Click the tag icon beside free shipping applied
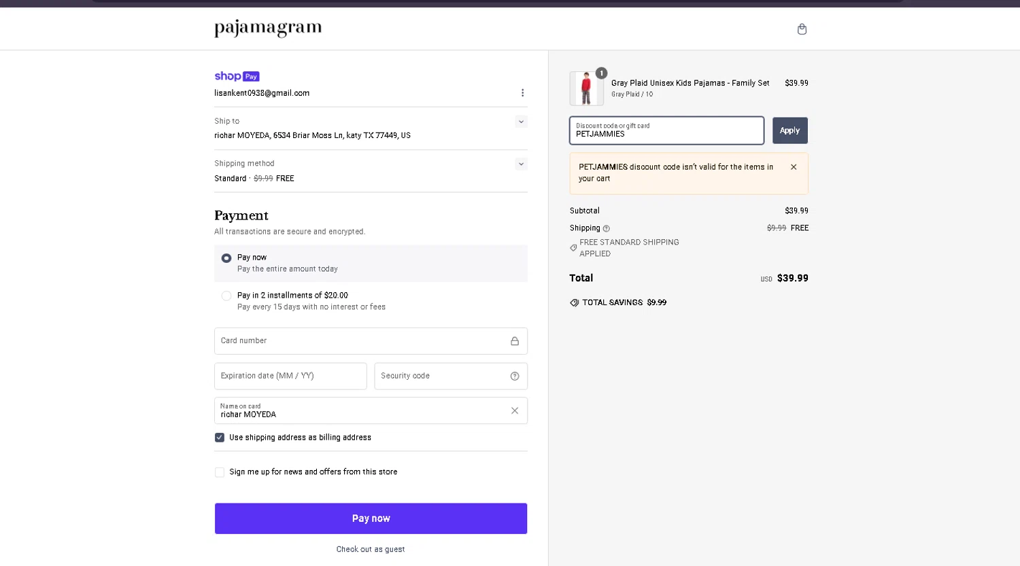 573,248
